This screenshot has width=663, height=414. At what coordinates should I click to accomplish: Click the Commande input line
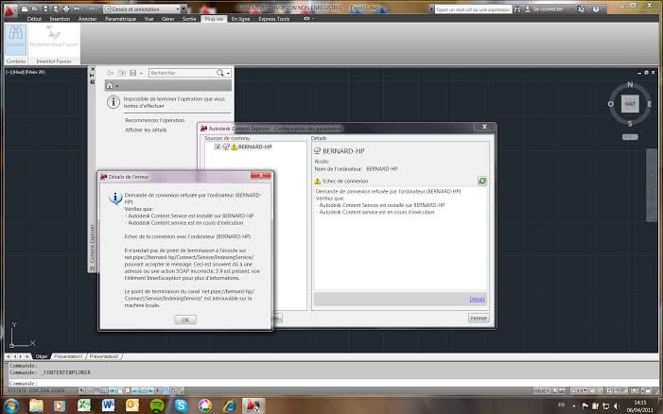pos(330,384)
